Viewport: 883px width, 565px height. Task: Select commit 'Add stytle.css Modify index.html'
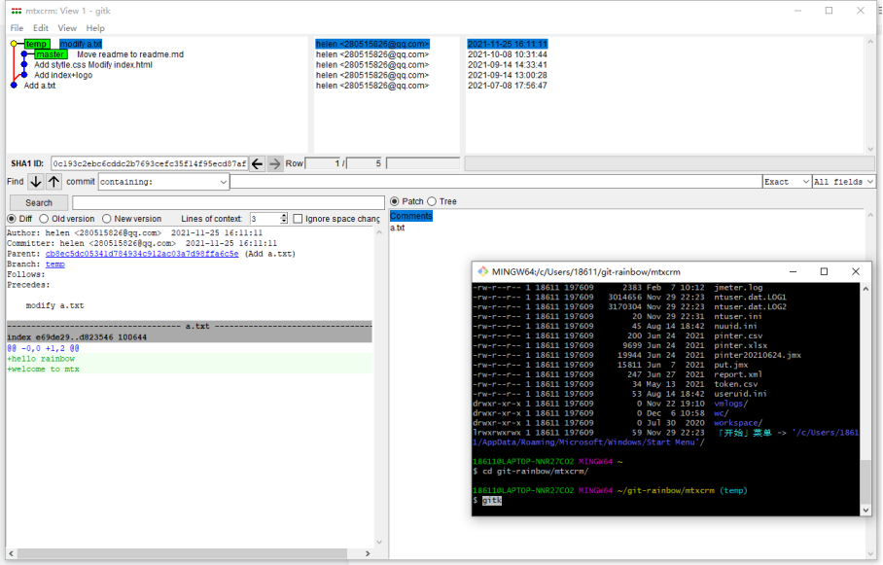93,65
